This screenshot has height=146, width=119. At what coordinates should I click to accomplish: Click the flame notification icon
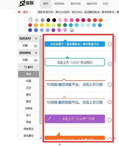(19, 12)
